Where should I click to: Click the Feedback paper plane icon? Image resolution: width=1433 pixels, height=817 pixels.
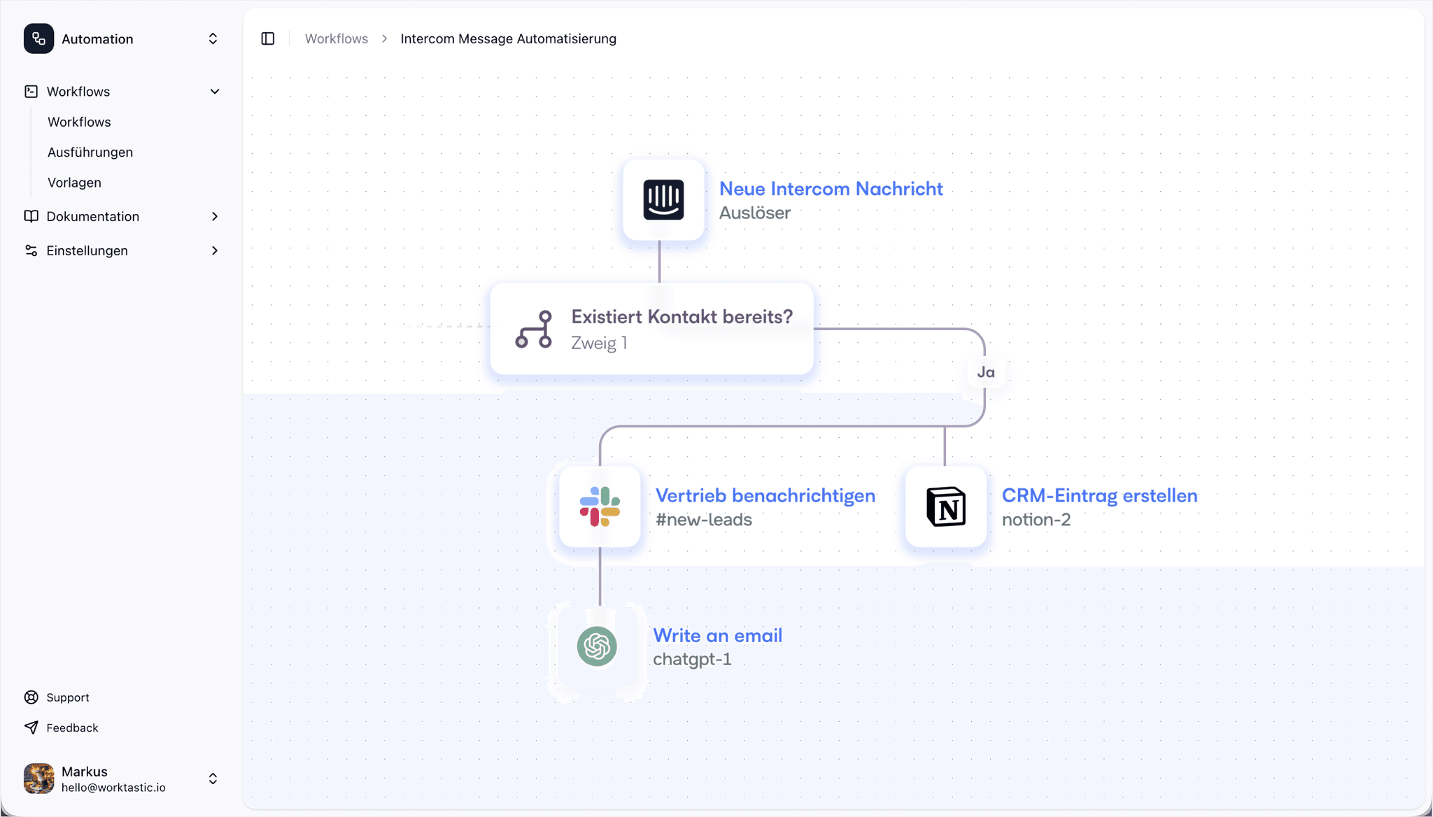[31, 727]
